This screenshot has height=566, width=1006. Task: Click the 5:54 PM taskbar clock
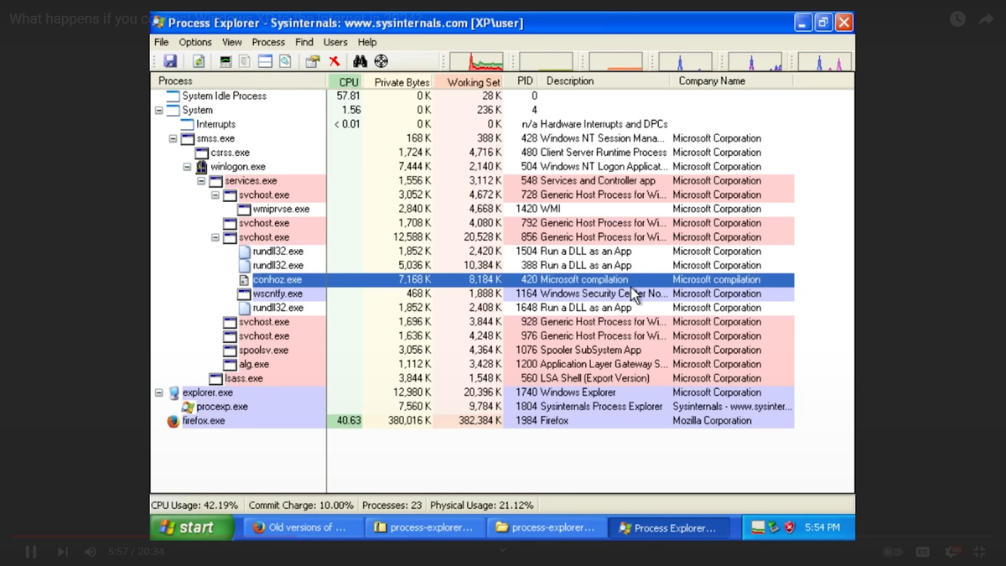pyautogui.click(x=822, y=527)
